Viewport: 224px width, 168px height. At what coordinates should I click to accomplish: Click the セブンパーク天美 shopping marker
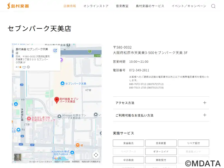coord(62,83)
